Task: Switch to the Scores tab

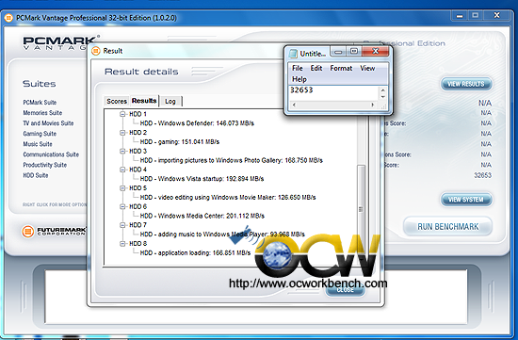Action: pyautogui.click(x=117, y=101)
